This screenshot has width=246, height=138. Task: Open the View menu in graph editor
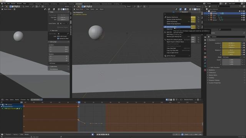point(7,100)
